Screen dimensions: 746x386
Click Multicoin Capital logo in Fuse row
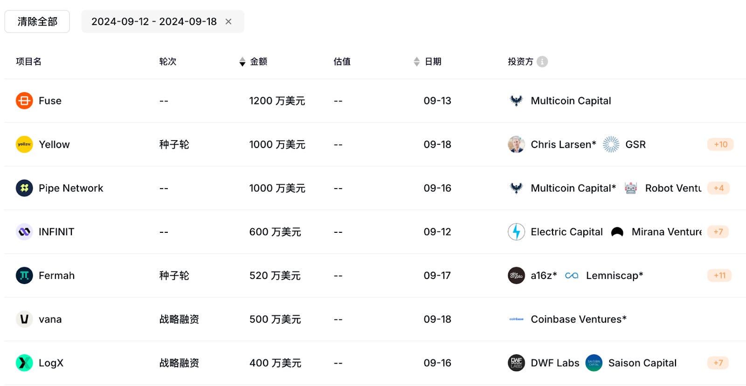(x=516, y=101)
